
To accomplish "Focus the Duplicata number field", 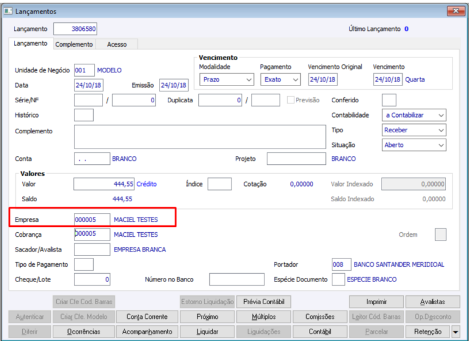I will [x=220, y=100].
